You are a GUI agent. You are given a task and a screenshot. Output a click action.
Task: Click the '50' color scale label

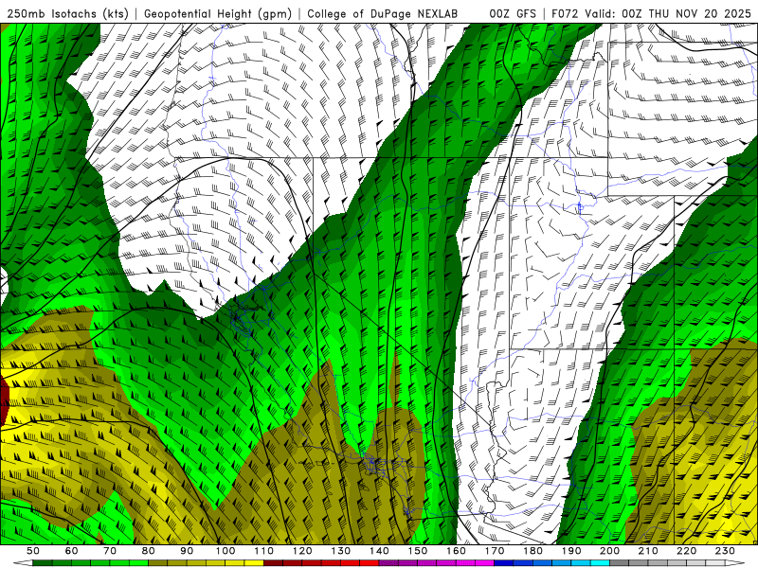[33, 551]
